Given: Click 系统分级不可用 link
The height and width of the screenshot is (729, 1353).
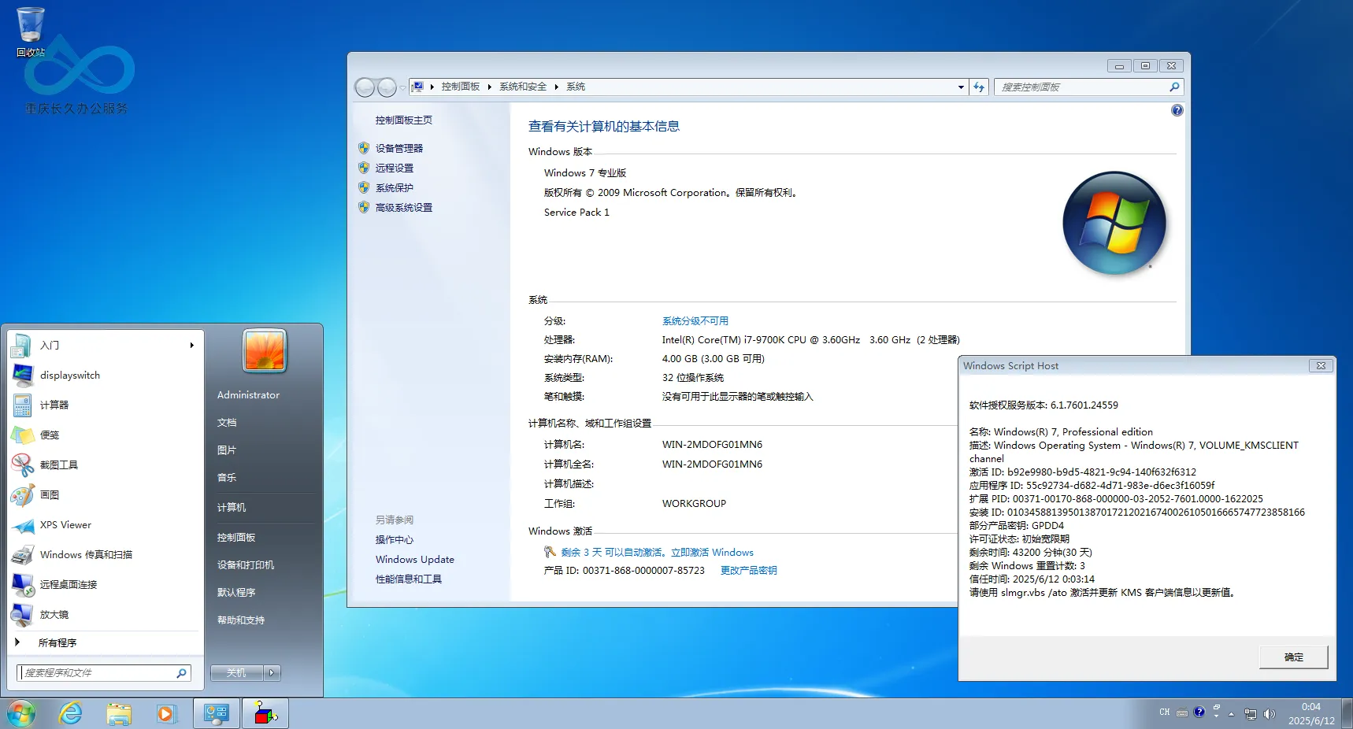Looking at the screenshot, I should point(695,321).
